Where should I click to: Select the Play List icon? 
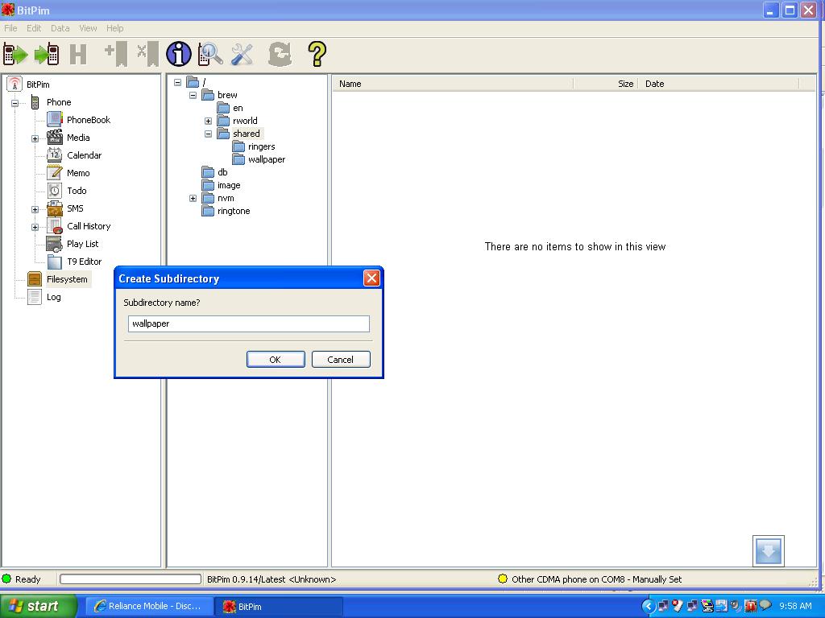coord(55,244)
